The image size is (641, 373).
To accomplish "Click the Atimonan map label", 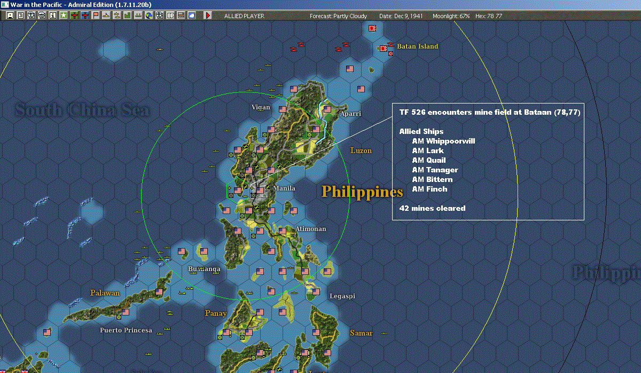I will pos(310,229).
